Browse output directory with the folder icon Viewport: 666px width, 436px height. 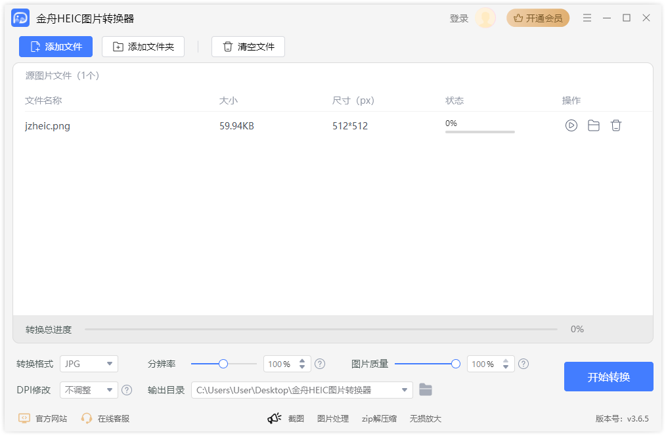[x=426, y=389]
